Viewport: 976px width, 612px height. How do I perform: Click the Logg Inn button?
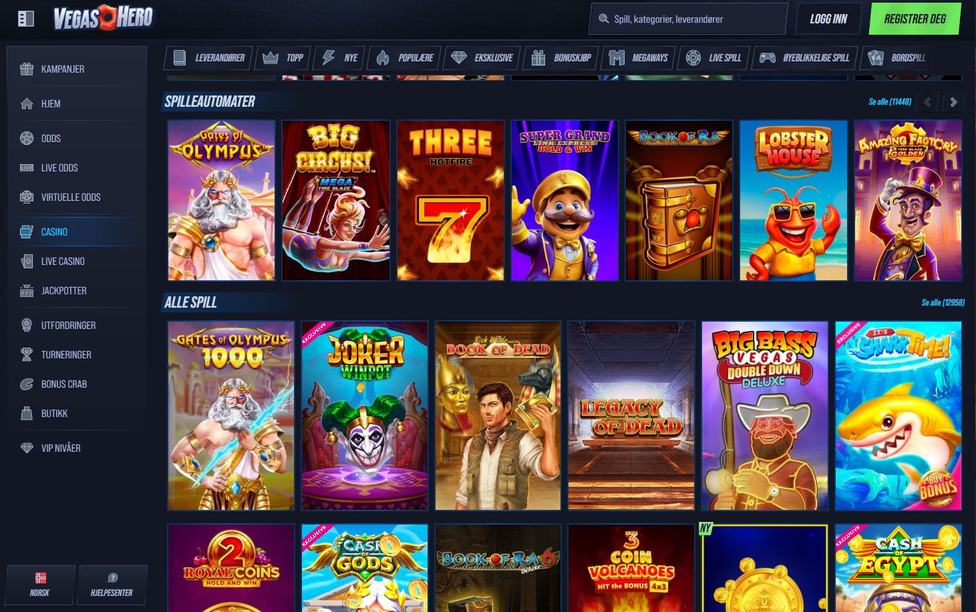(827, 18)
